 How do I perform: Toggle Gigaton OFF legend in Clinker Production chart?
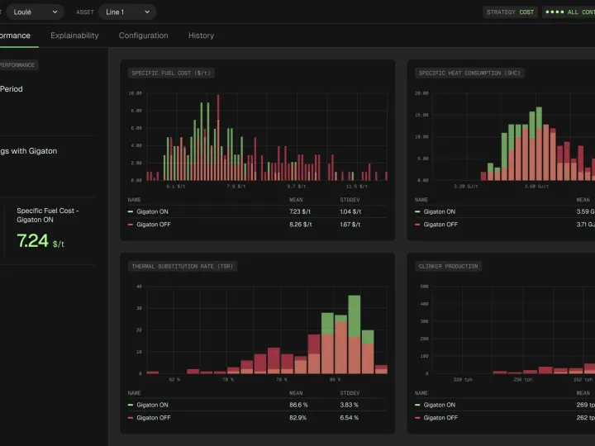tap(436, 418)
